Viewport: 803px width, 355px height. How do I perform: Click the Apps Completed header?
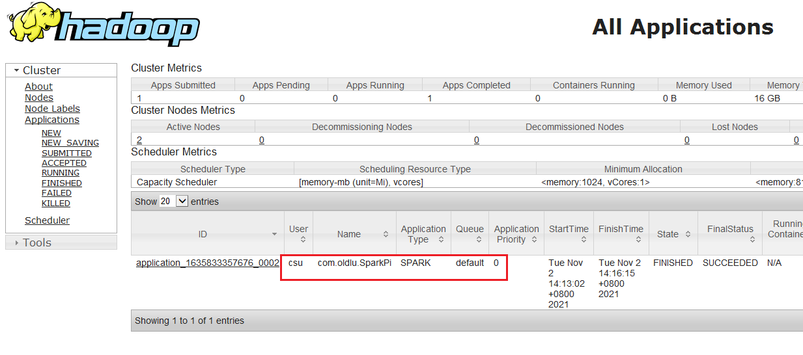pos(476,85)
